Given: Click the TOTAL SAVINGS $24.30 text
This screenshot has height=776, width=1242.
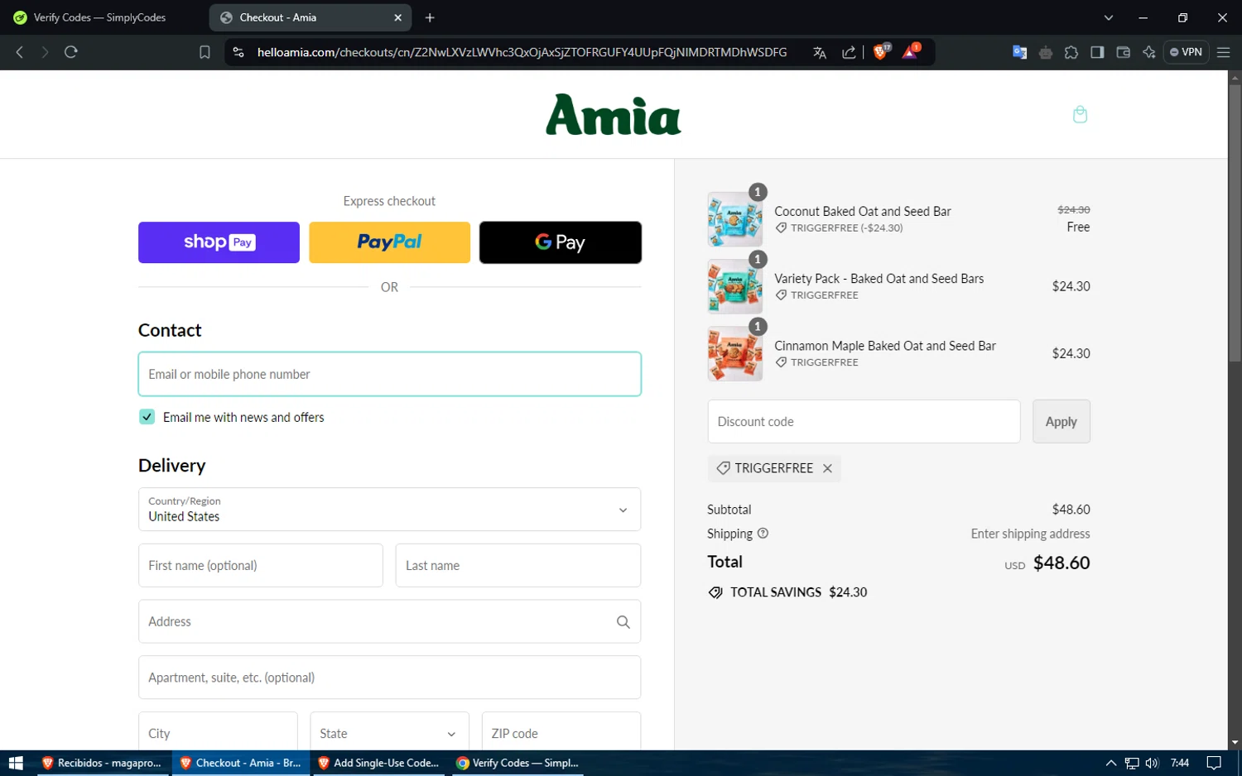Looking at the screenshot, I should pyautogui.click(x=798, y=592).
